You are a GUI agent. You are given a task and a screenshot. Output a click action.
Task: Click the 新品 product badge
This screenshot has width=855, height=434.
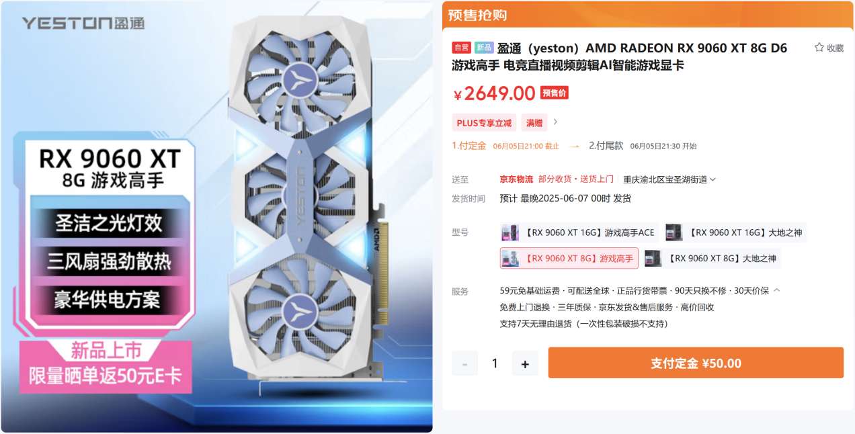(x=484, y=48)
